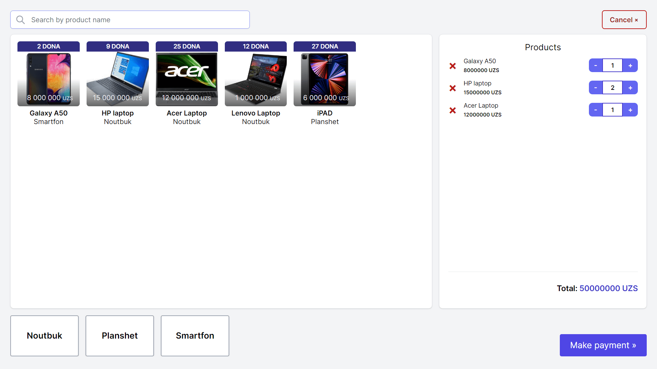
Task: Decrease Galaxy A50 quantity with minus
Action: 595,66
